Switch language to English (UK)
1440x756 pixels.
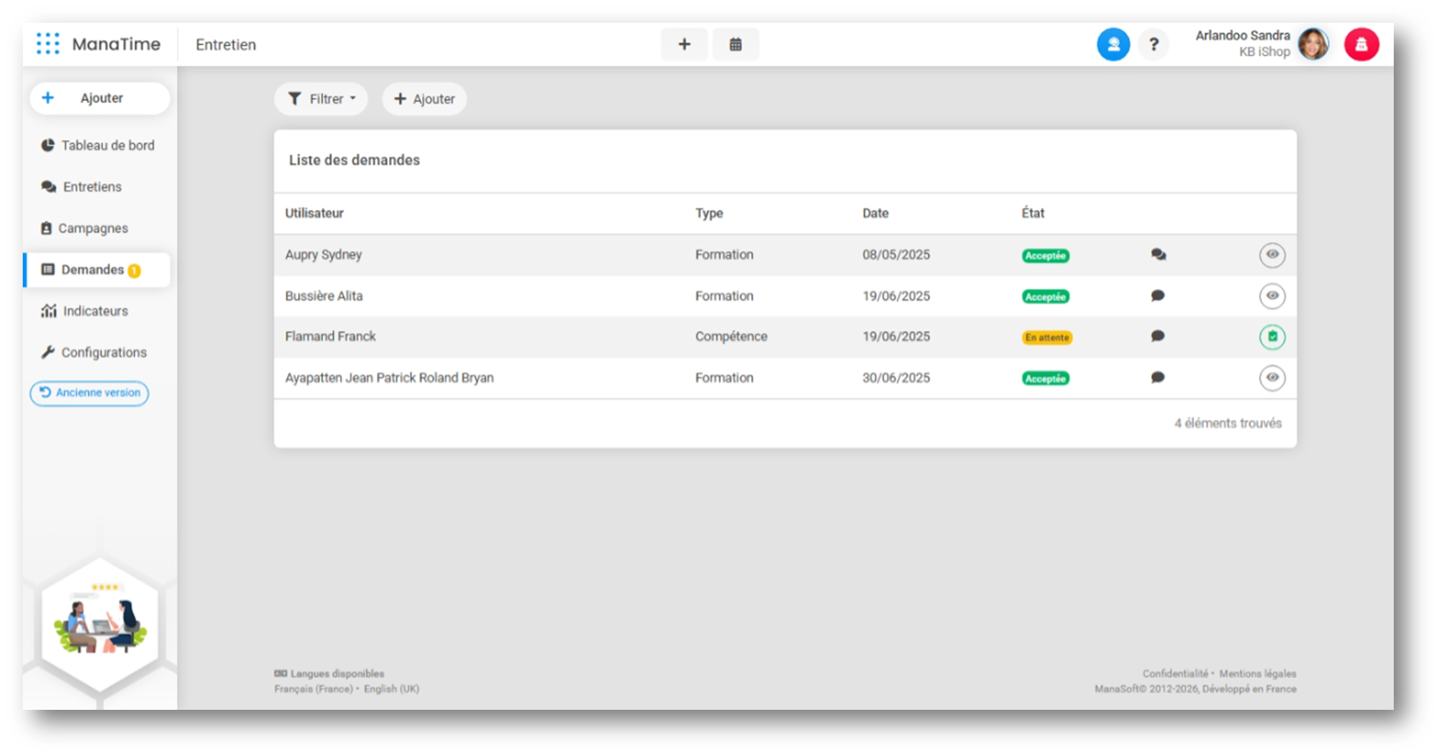click(x=391, y=689)
